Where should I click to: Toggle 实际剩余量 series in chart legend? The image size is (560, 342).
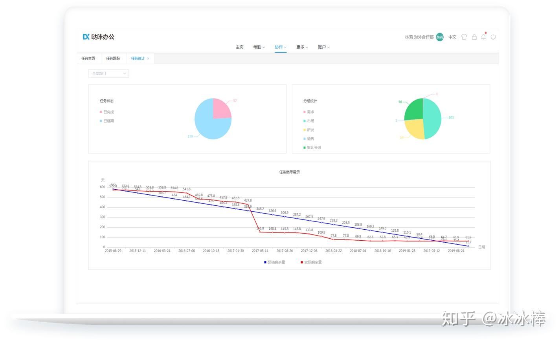pyautogui.click(x=311, y=262)
